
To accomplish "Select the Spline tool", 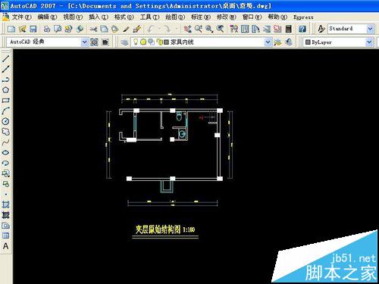I will pos(5,142).
